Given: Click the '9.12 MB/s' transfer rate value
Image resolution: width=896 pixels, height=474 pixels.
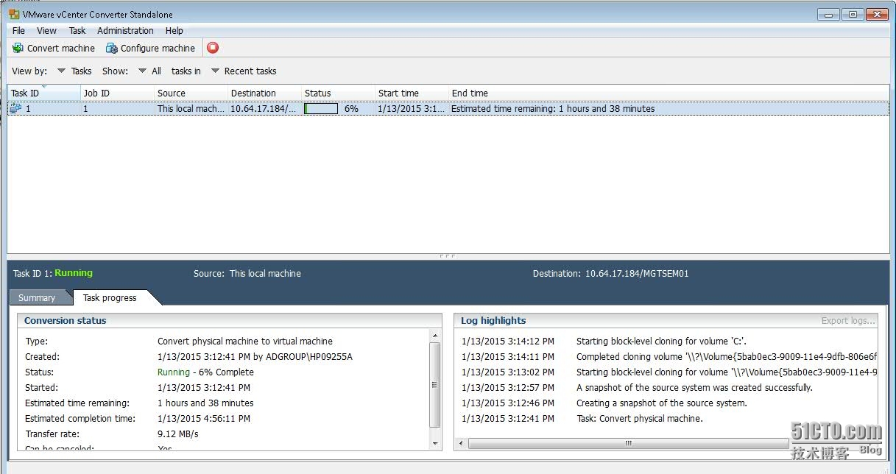Looking at the screenshot, I should pos(178,434).
